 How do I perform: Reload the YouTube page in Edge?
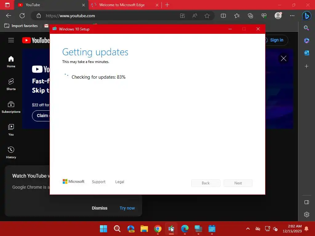(22, 16)
